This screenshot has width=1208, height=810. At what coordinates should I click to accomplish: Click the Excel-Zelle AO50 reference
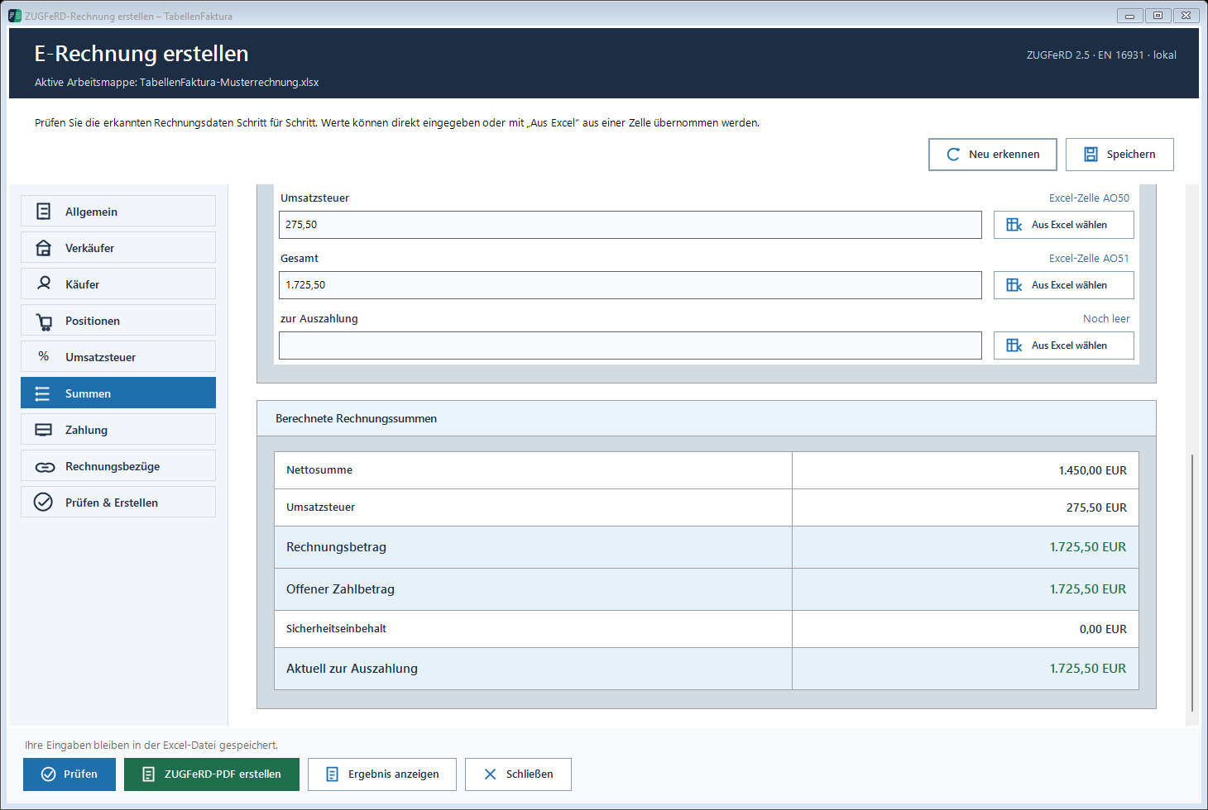[x=1089, y=198]
